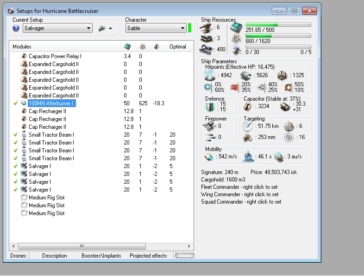Click the structure hitpoints icon

[x=282, y=75]
